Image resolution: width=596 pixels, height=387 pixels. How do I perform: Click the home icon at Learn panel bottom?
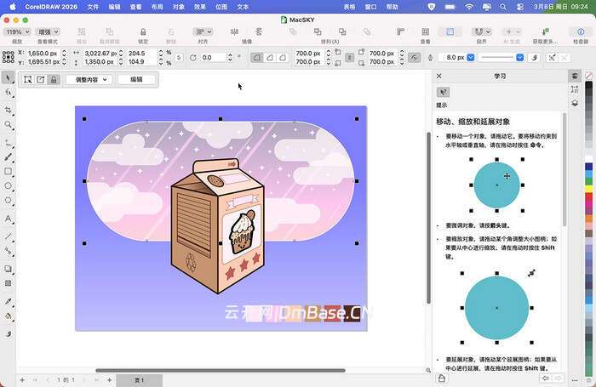pos(441,378)
